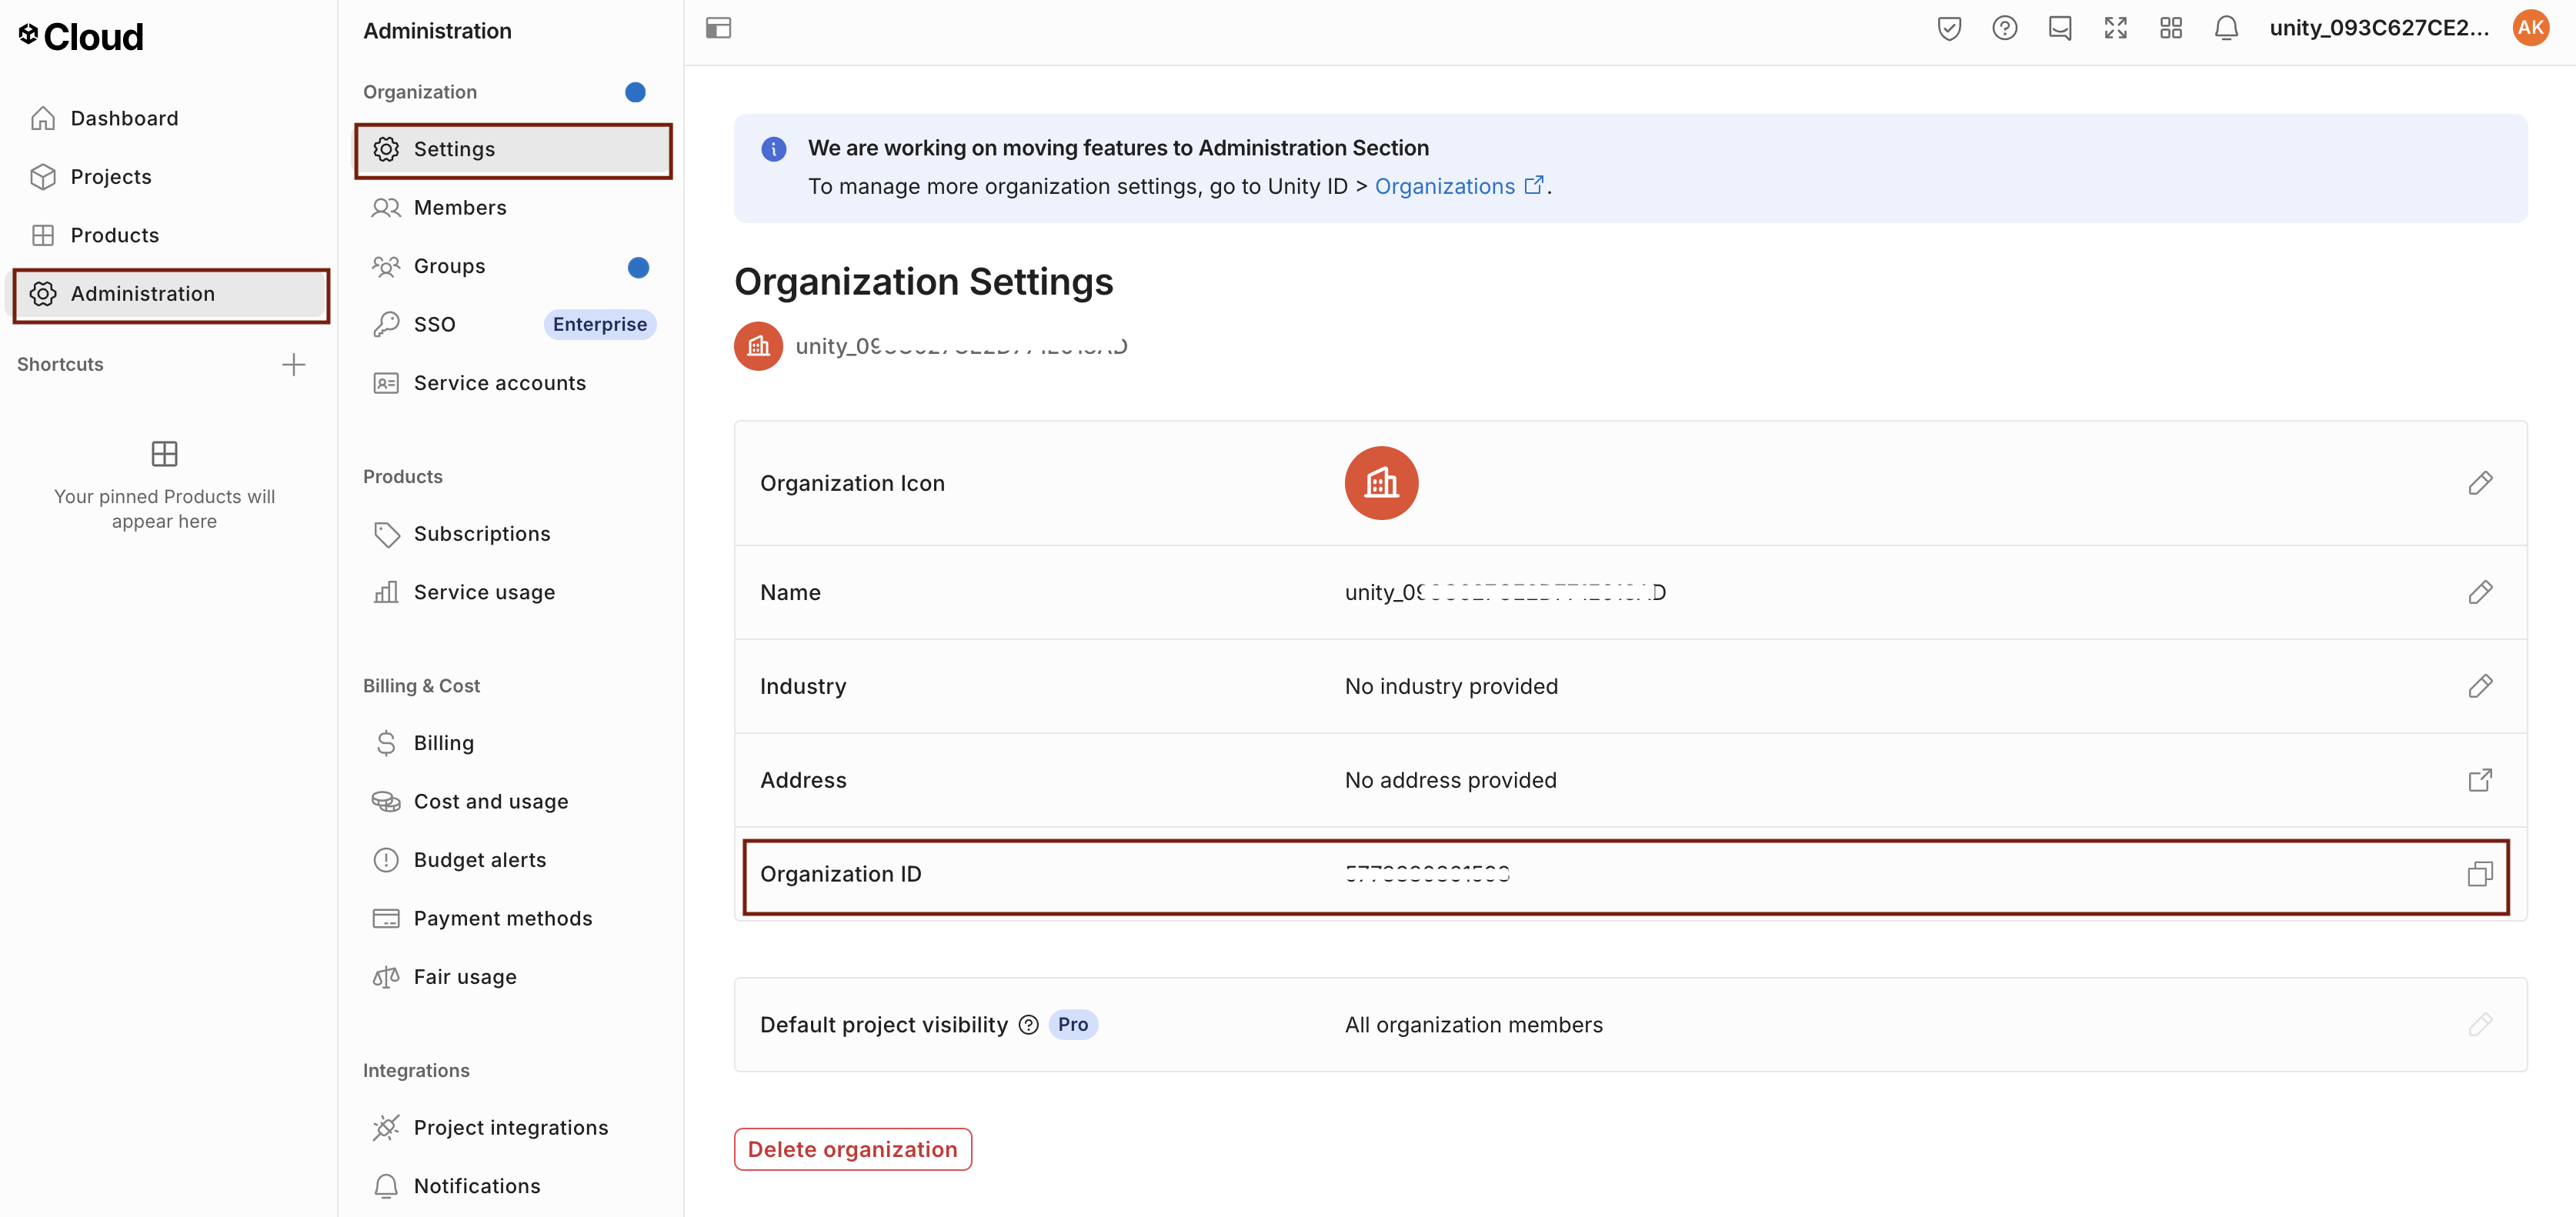Open the shield security icon in header
The image size is (2576, 1217).
pyautogui.click(x=1949, y=28)
